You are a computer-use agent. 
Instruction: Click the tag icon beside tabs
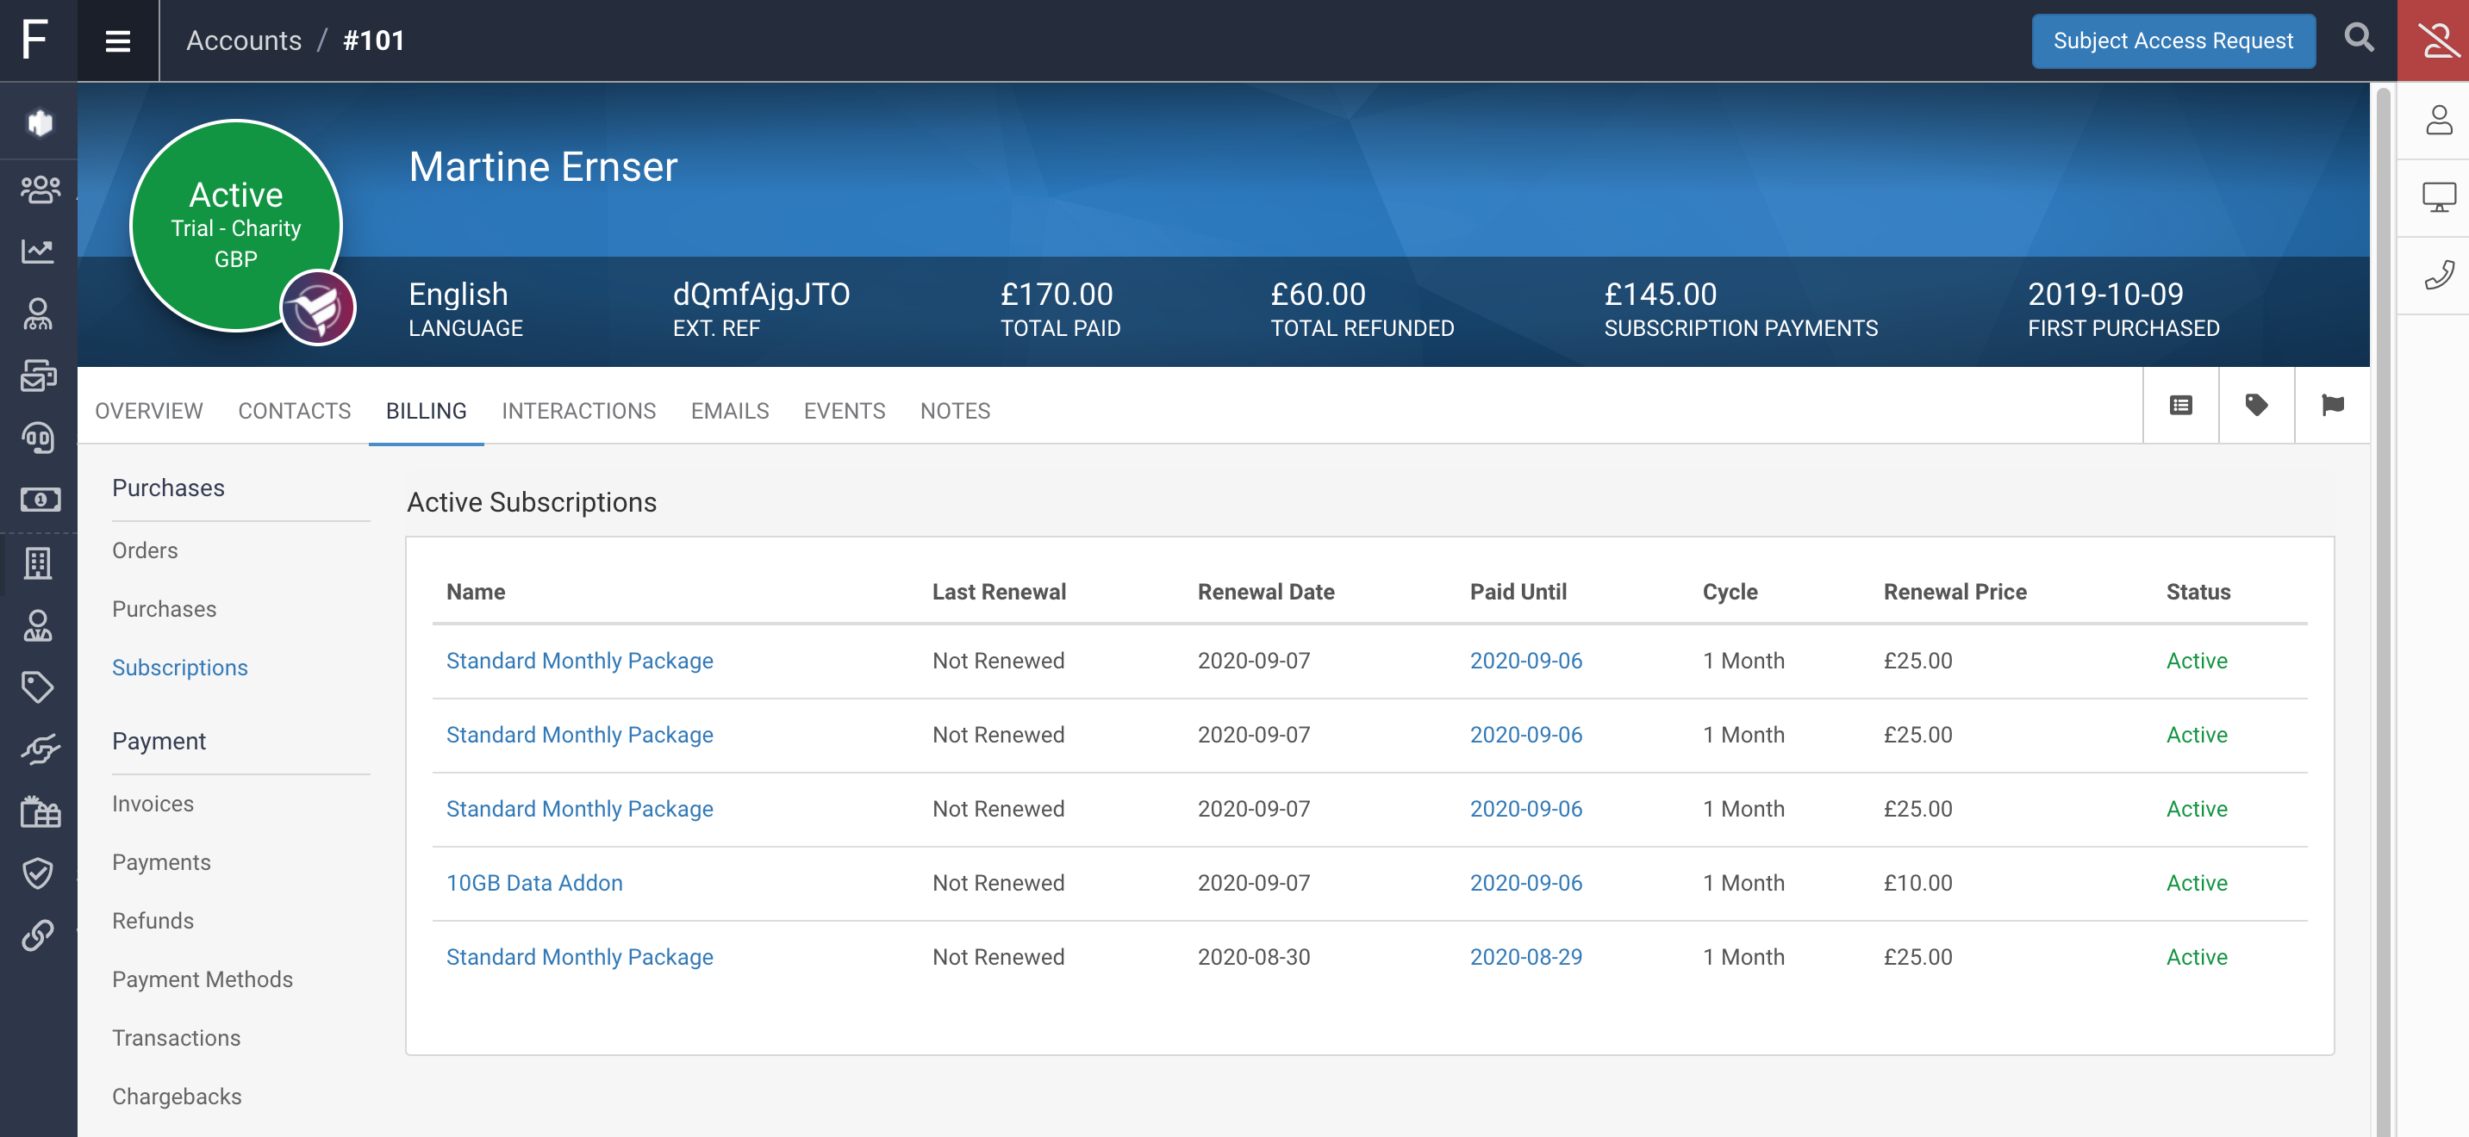[x=2256, y=405]
